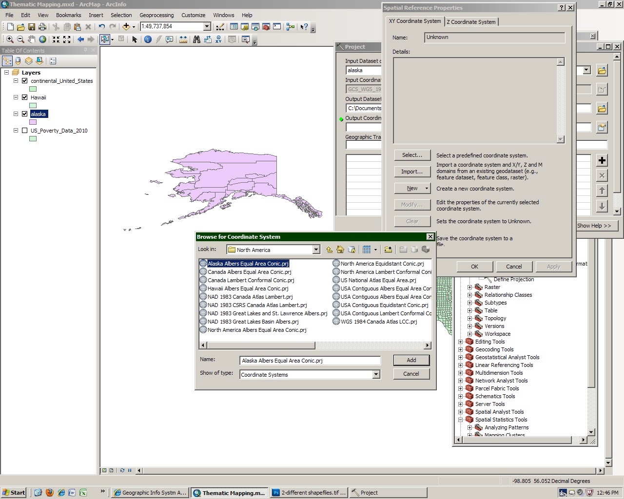Viewport: 624px width, 499px height.
Task: Open the Geoprocessing menu
Action: click(156, 15)
